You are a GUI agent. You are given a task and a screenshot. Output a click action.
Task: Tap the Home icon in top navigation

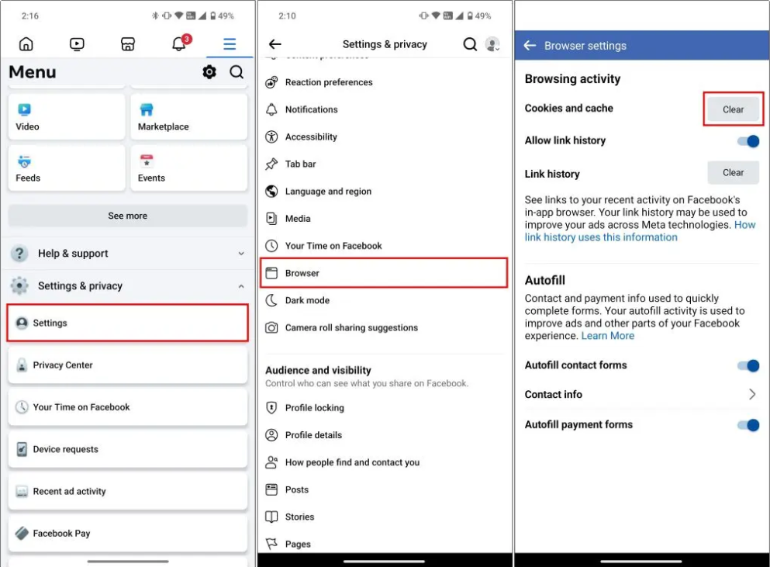[x=26, y=44]
